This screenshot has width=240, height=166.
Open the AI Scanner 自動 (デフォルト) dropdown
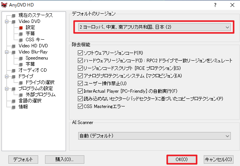[x=154, y=136]
